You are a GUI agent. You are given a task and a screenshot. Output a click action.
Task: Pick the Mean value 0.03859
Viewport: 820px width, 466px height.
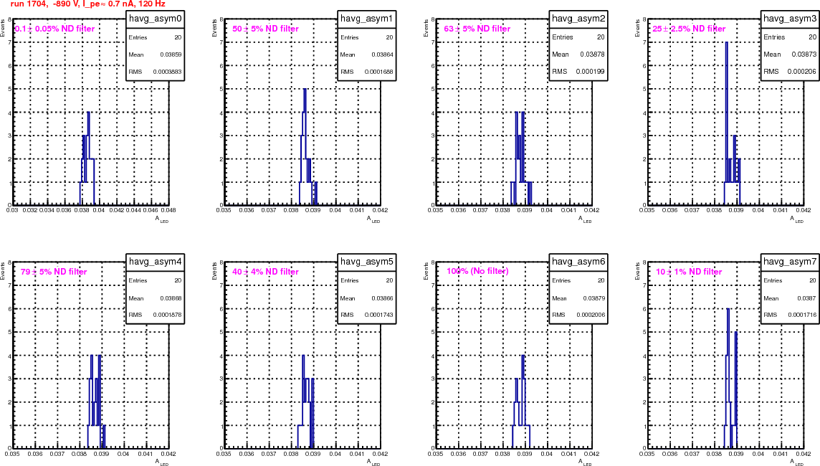[x=171, y=54]
